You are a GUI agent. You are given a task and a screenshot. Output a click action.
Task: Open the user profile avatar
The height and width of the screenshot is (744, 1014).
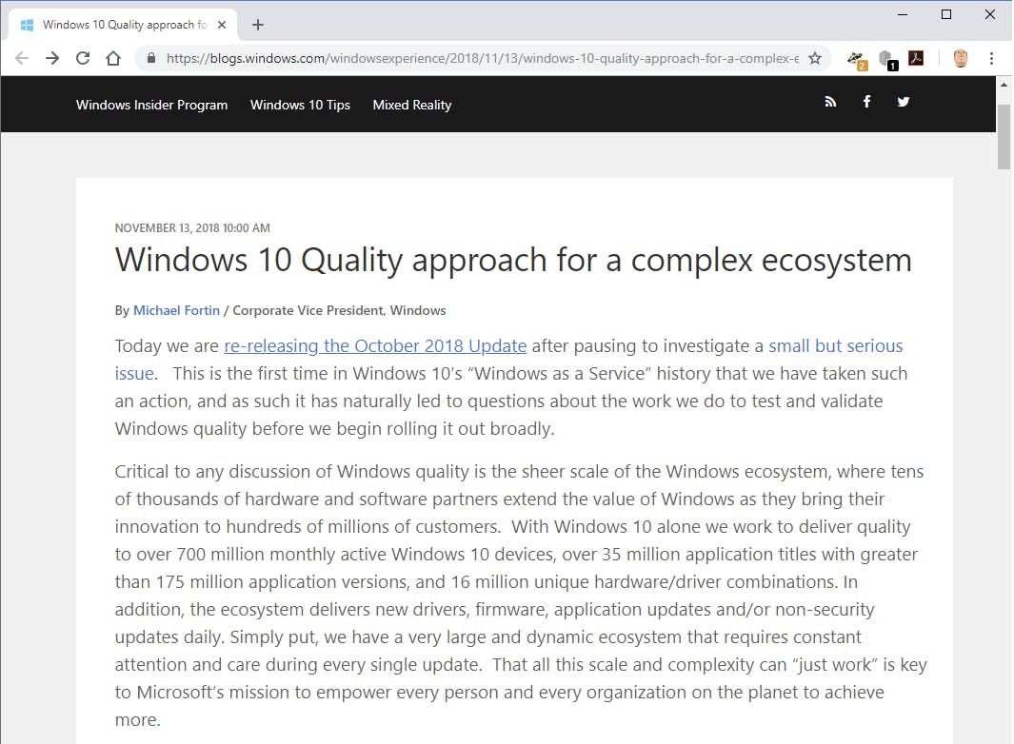point(961,58)
